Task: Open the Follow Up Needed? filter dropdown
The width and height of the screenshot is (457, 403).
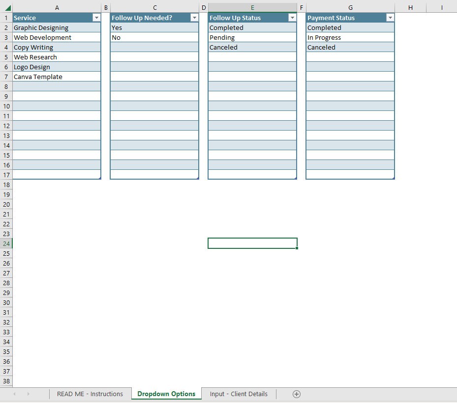Action: 195,18
